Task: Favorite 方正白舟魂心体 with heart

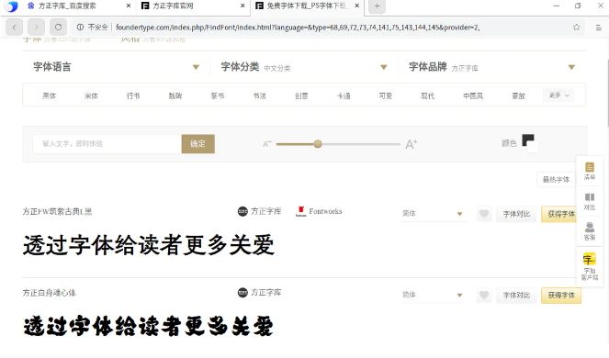Action: pos(484,295)
